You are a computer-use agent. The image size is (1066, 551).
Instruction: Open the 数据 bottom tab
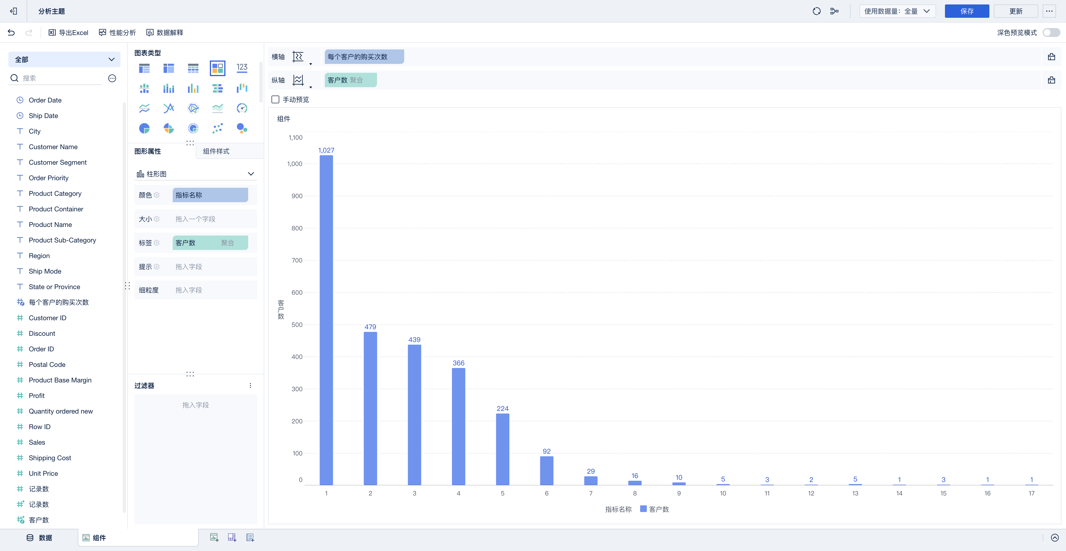[39, 537]
